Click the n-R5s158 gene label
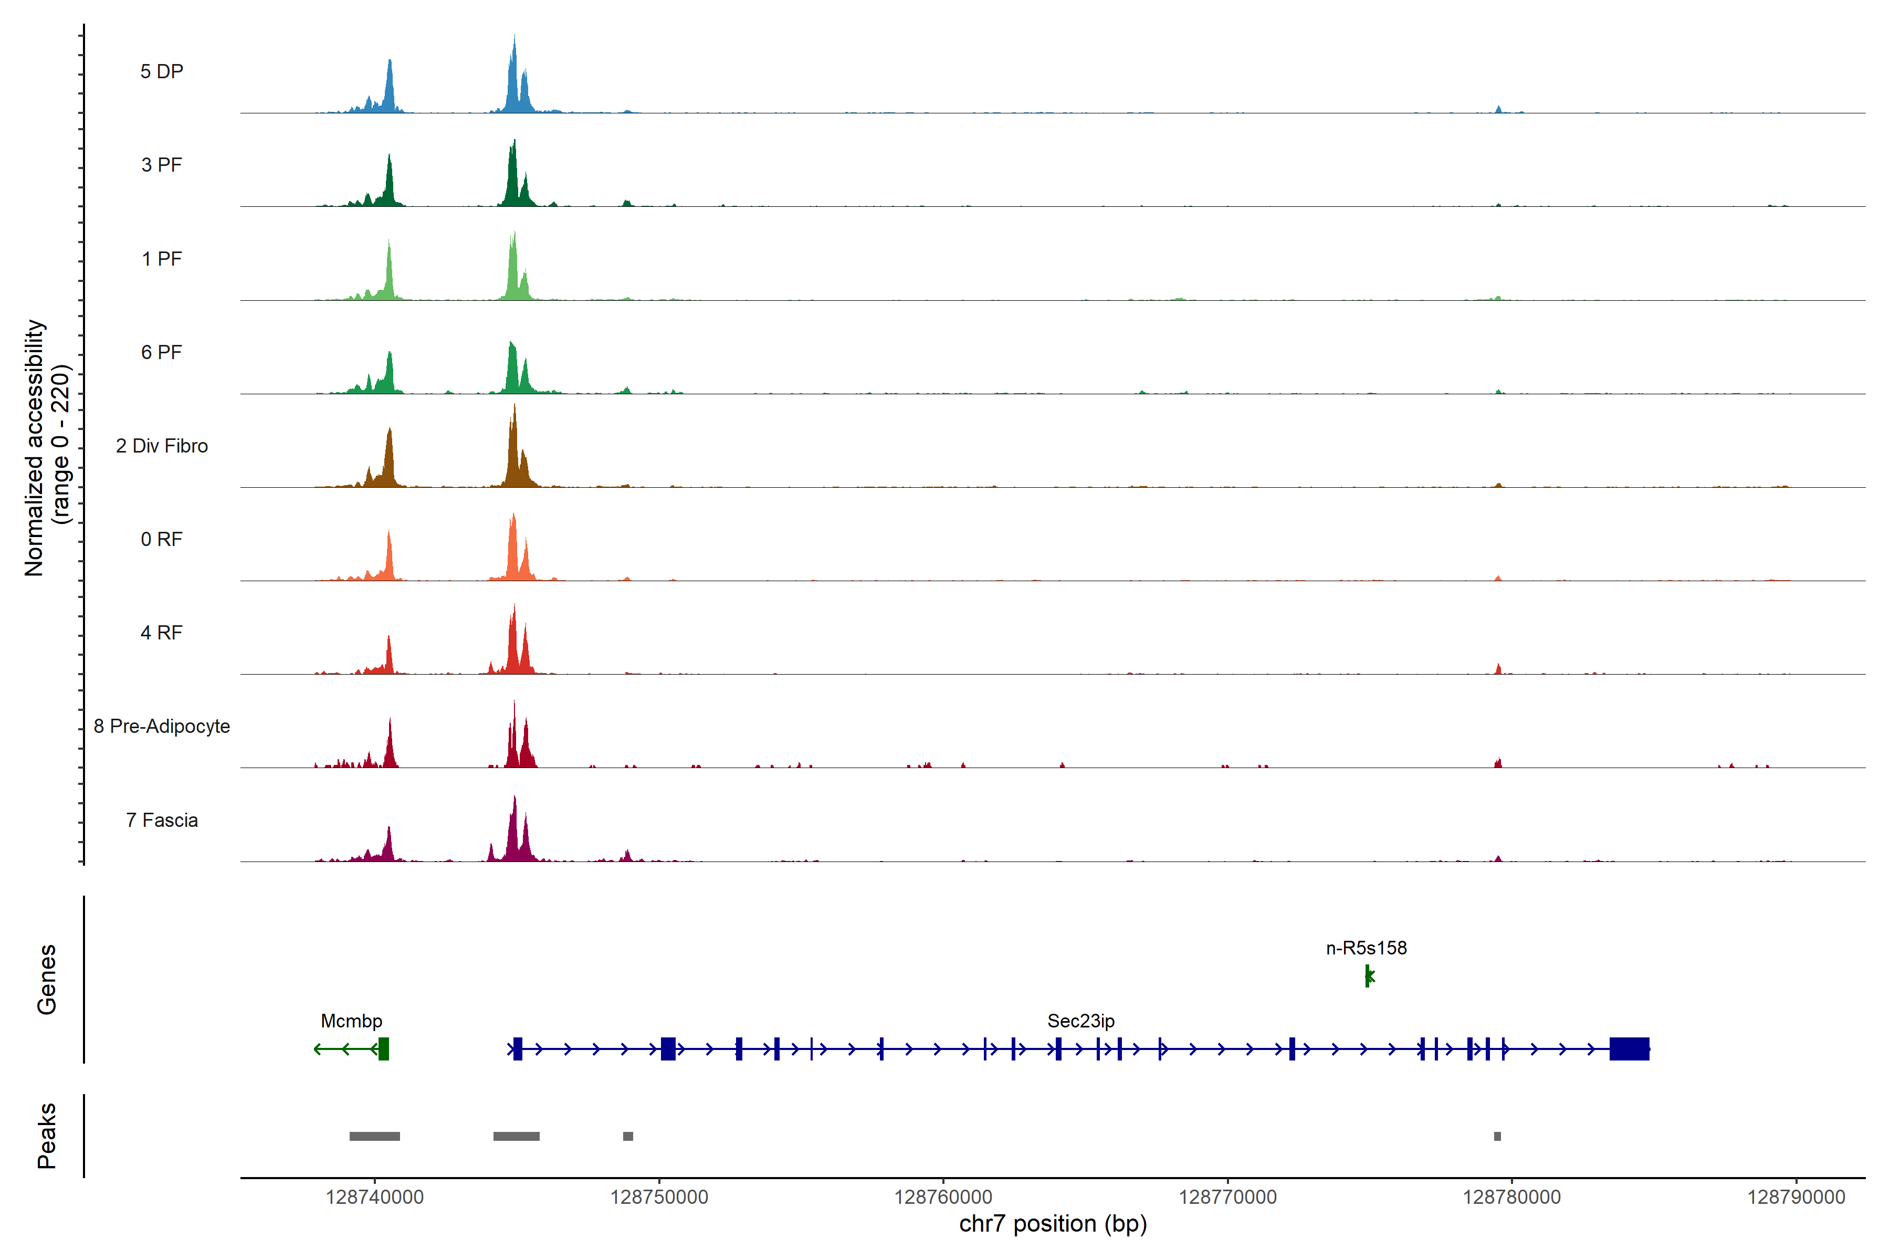This screenshot has height=1260, width=1890. pos(1366,948)
